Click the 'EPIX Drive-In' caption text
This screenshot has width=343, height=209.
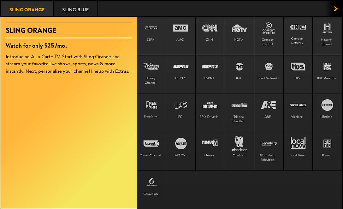pos(209,117)
